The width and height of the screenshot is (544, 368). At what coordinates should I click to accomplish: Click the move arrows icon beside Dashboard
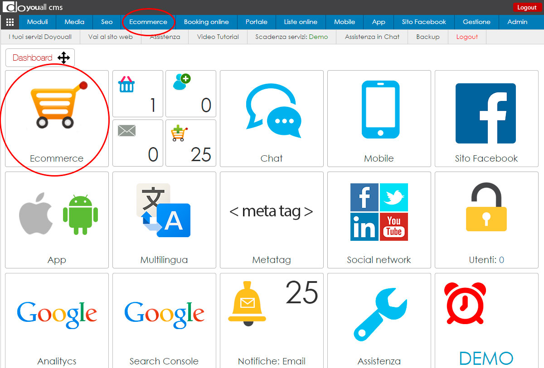(x=63, y=57)
